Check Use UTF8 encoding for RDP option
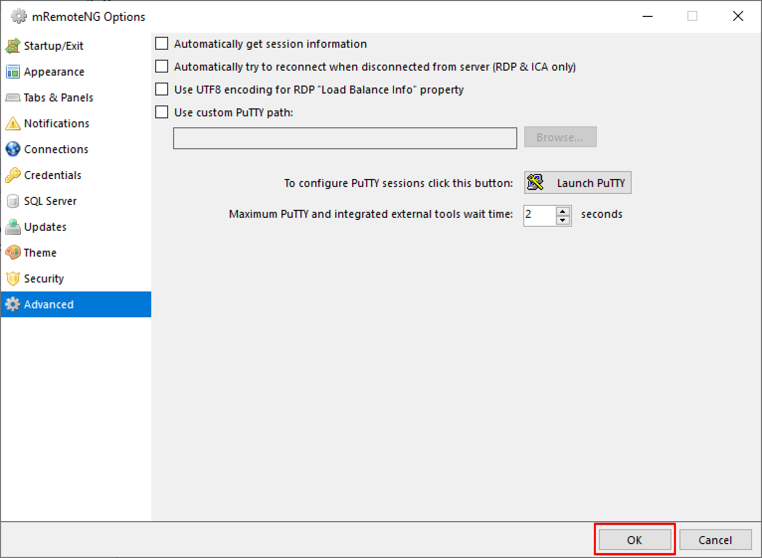Viewport: 762px width, 558px height. (162, 90)
